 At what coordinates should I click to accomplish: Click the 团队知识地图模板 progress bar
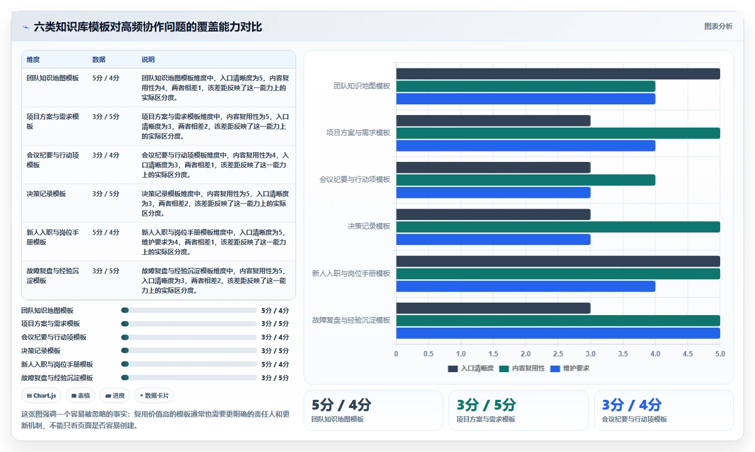pos(189,310)
